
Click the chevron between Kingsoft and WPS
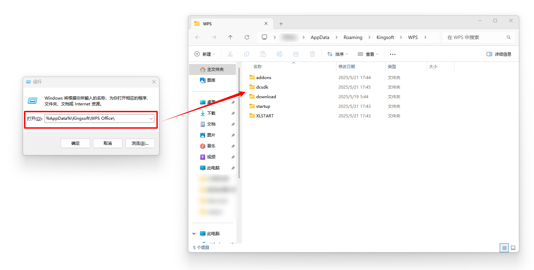point(401,37)
